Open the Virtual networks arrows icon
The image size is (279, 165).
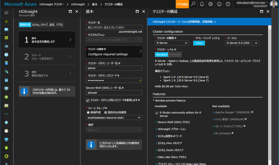tap(7, 114)
